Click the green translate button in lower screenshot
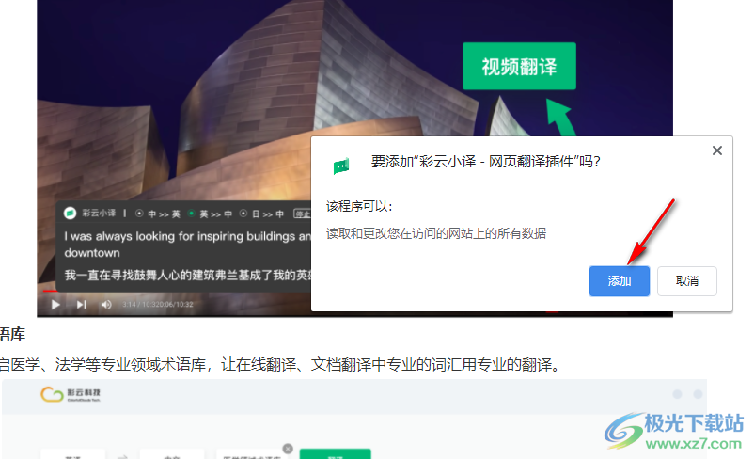This screenshot has height=459, width=754. [336, 454]
